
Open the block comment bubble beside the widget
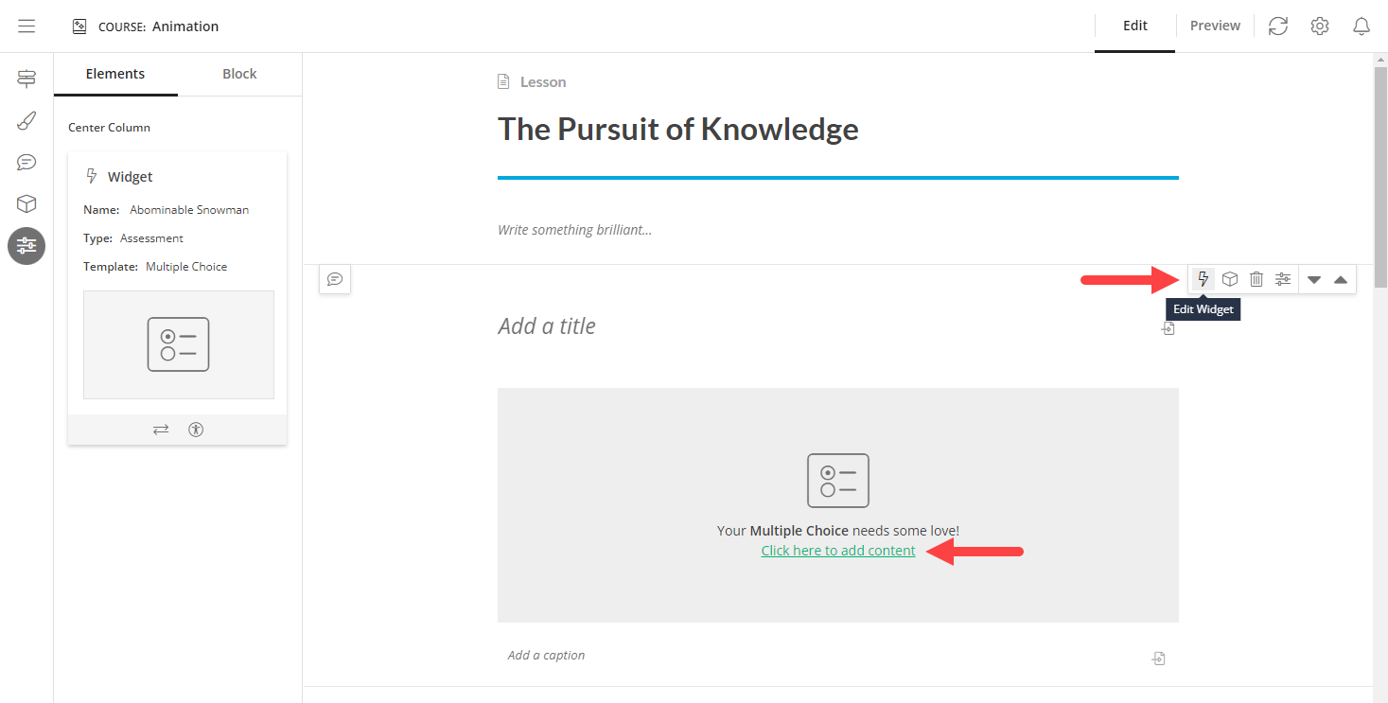point(335,278)
